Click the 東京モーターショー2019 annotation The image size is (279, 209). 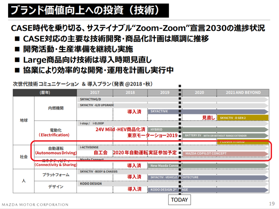coord(152,136)
